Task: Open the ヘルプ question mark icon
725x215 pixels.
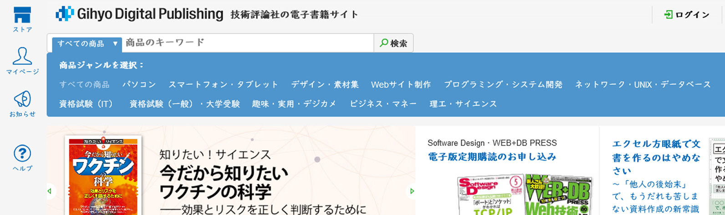Action: 22,158
